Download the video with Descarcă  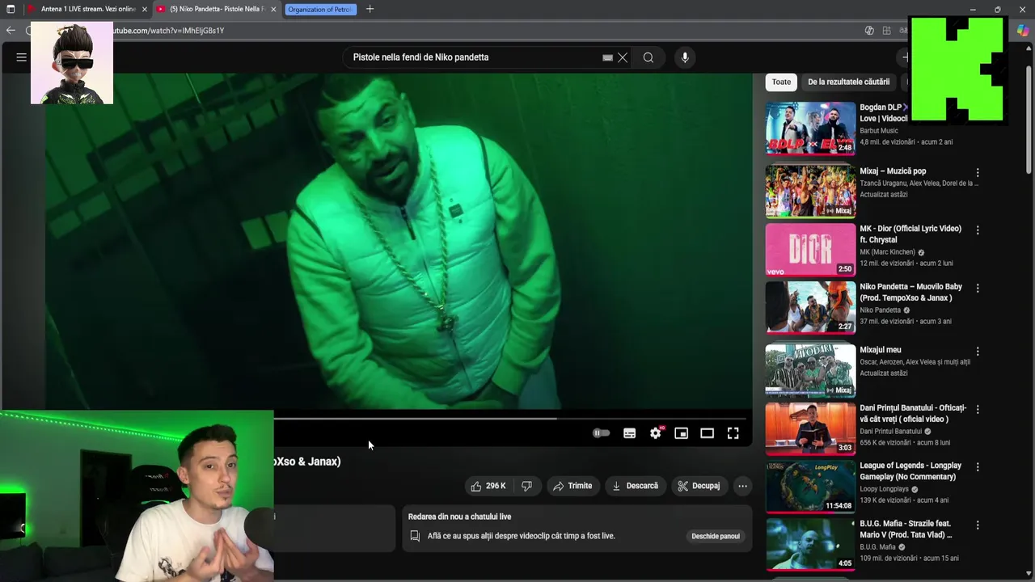[635, 486]
